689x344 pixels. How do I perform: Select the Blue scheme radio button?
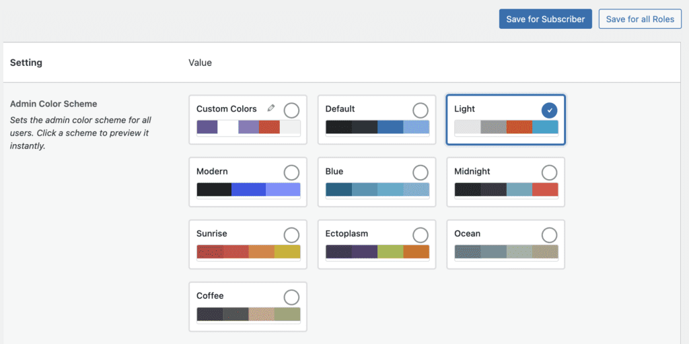pos(421,173)
